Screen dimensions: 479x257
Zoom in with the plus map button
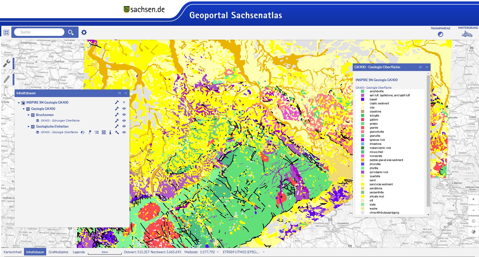[473, 199]
